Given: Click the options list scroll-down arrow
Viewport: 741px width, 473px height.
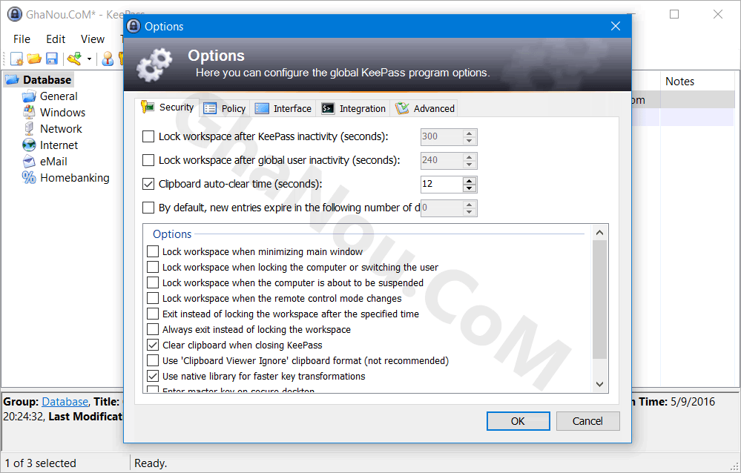Looking at the screenshot, I should click(600, 384).
